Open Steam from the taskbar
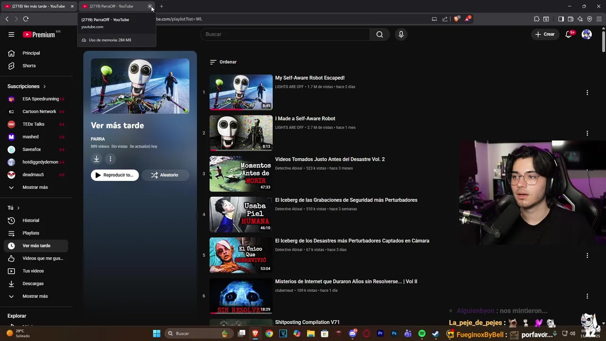Viewport: 606px width, 341px height. [436, 333]
